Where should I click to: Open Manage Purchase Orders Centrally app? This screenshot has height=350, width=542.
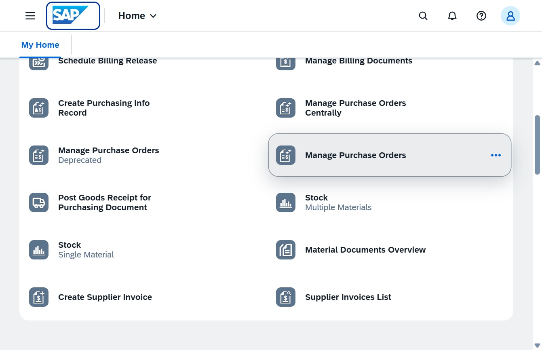(x=355, y=108)
